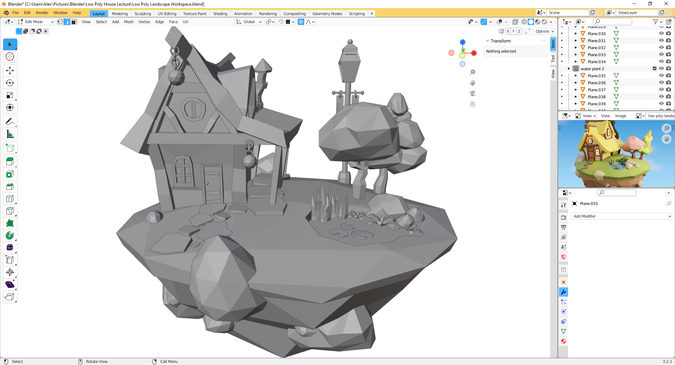Activate the Move tool
The width and height of the screenshot is (675, 365).
click(x=10, y=71)
